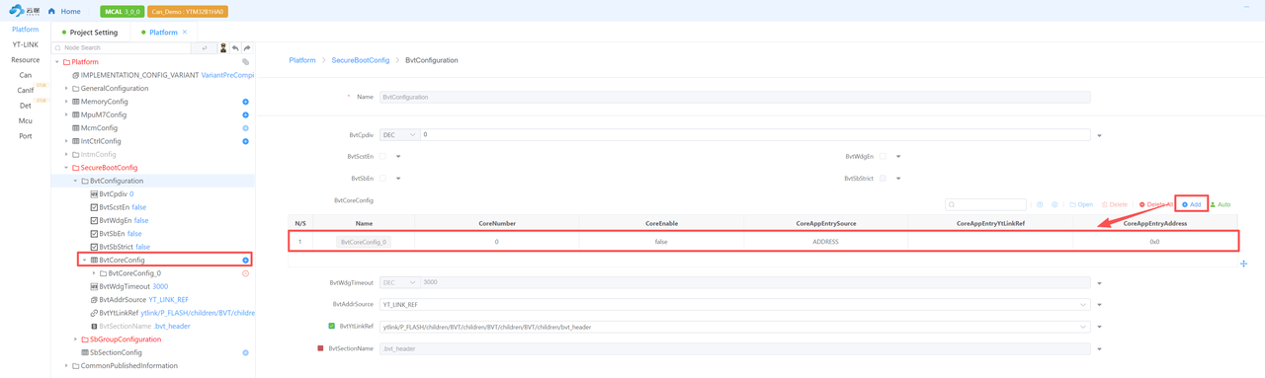Click the BvtCpdiv value input field

(x=755, y=134)
